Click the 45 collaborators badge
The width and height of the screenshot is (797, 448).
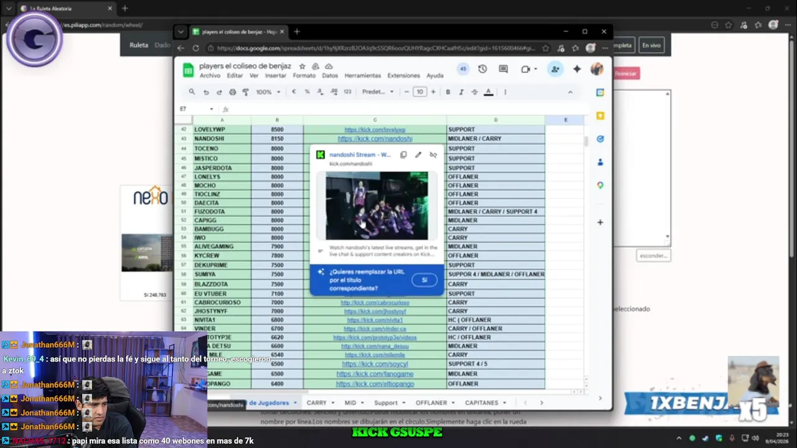(x=463, y=69)
